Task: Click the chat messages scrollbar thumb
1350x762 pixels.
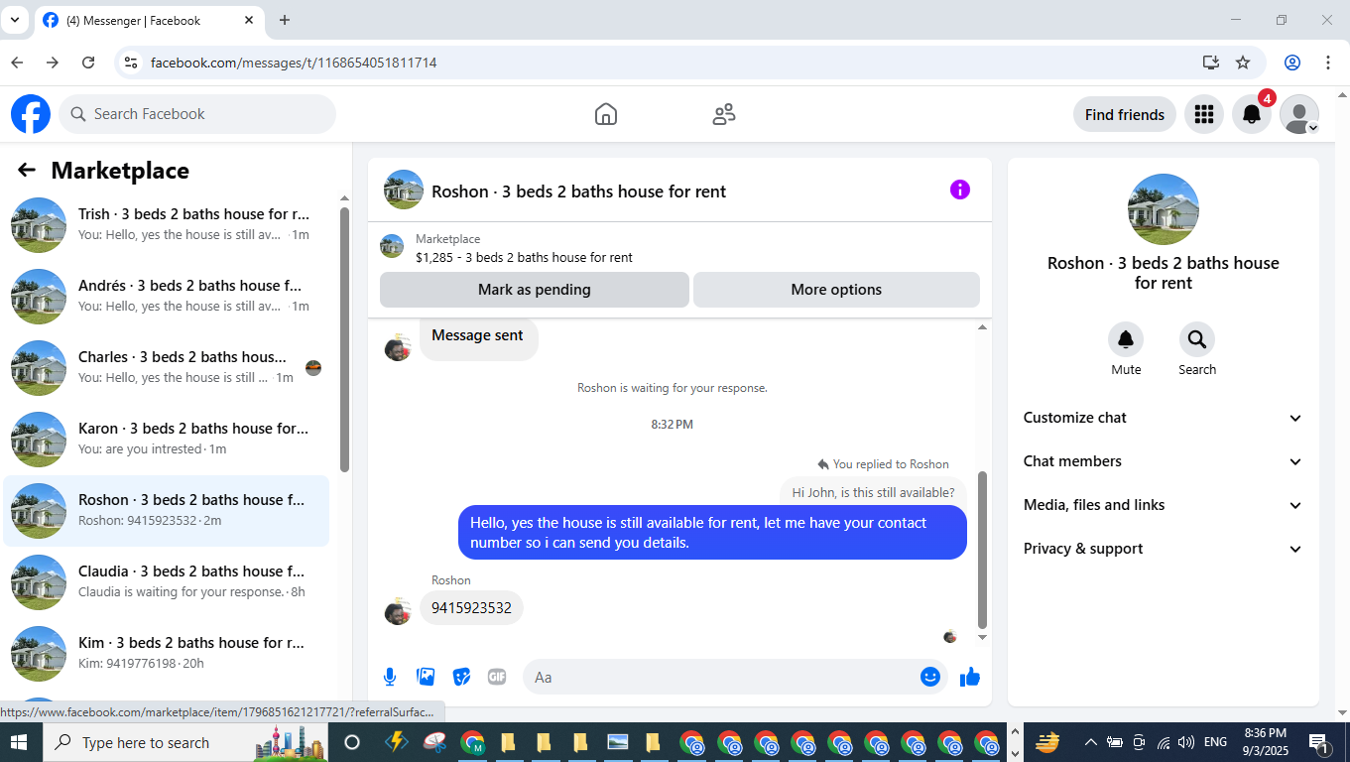Action: pyautogui.click(x=983, y=550)
